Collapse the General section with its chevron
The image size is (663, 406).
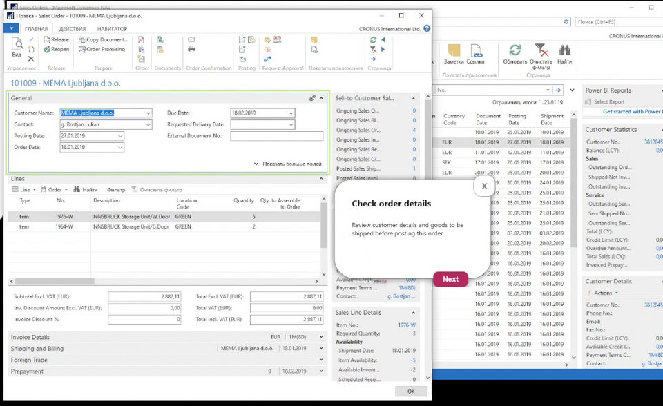[x=321, y=98]
